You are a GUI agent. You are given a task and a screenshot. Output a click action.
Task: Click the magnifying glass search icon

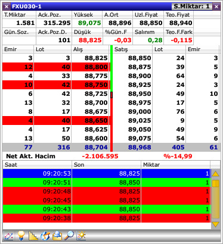coord(69,236)
